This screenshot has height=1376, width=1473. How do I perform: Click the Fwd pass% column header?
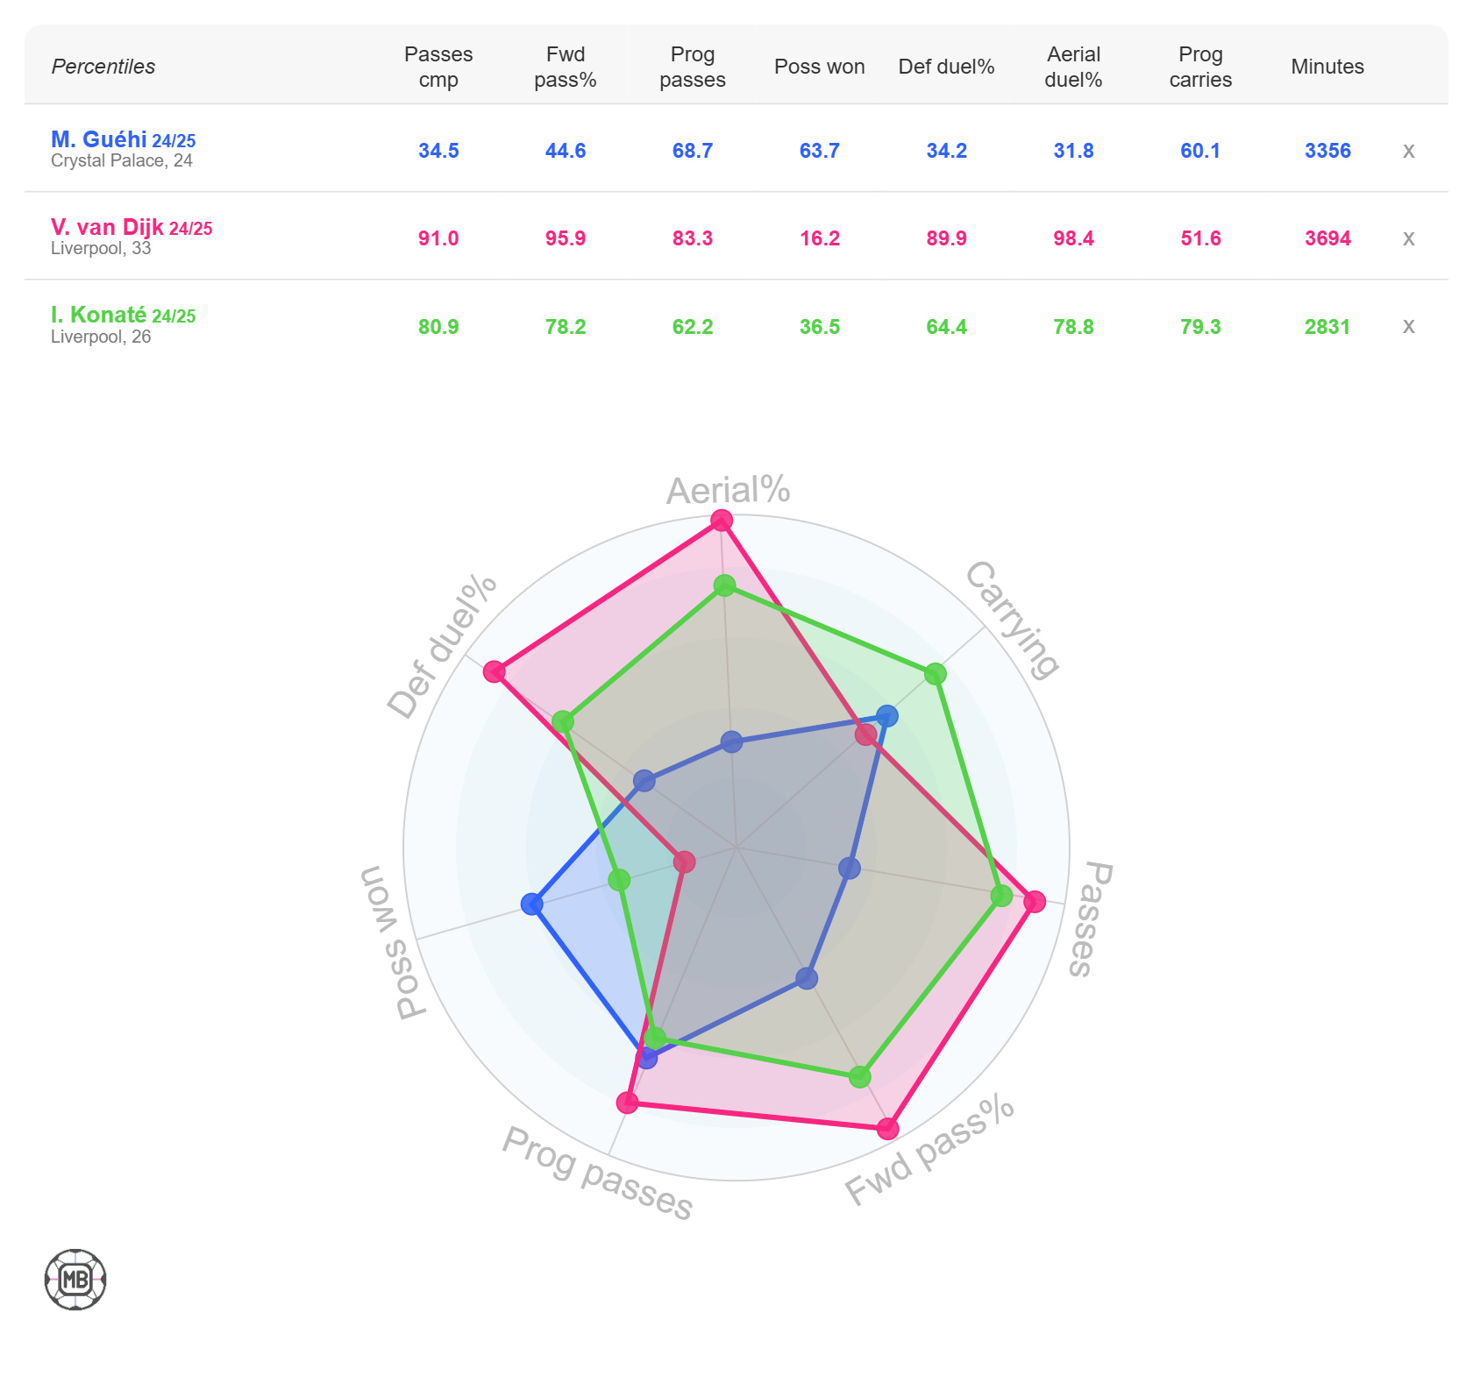[566, 67]
